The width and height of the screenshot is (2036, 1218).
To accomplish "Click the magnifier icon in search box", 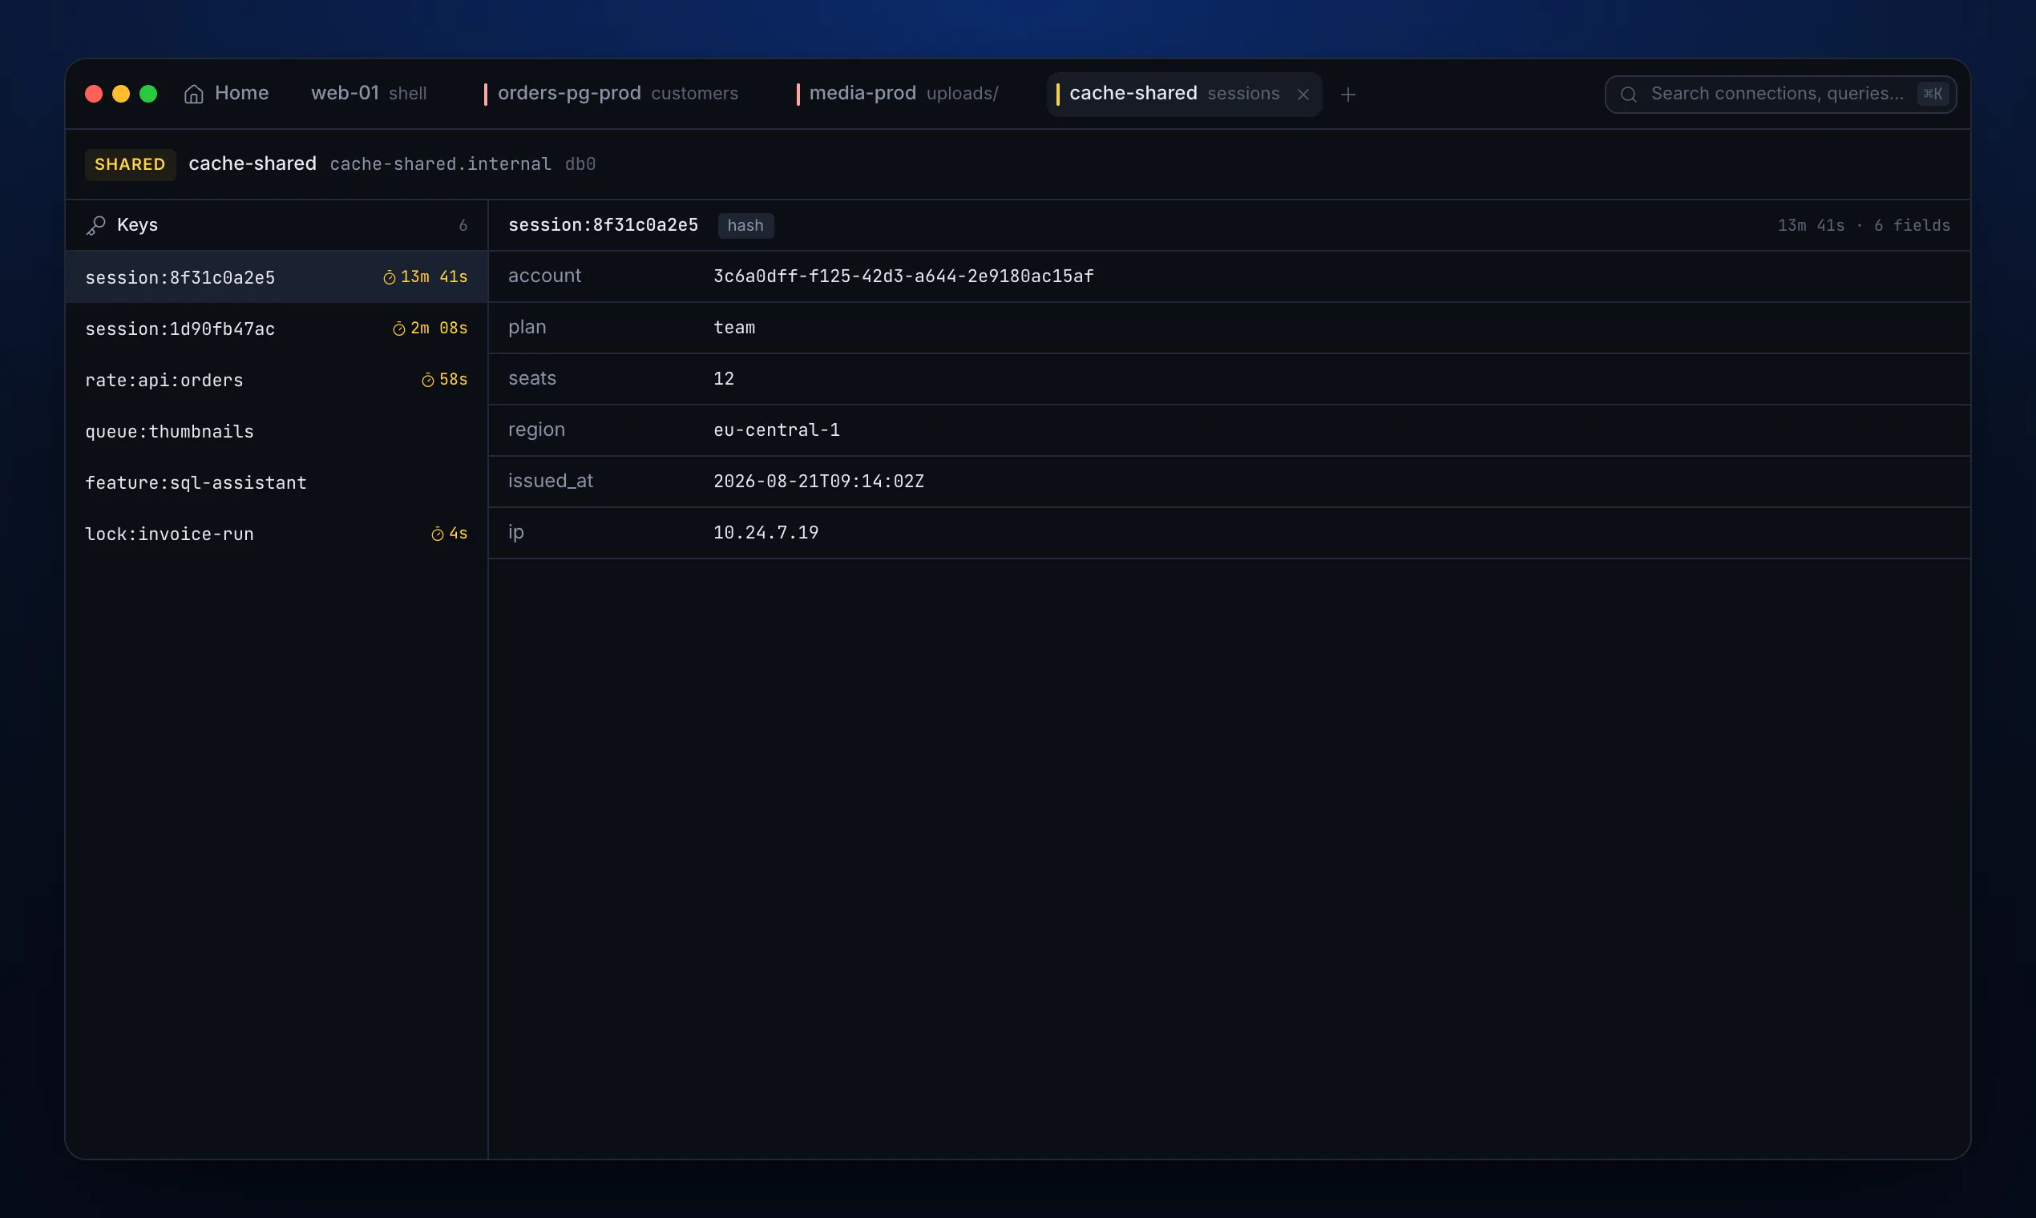I will coord(1629,95).
